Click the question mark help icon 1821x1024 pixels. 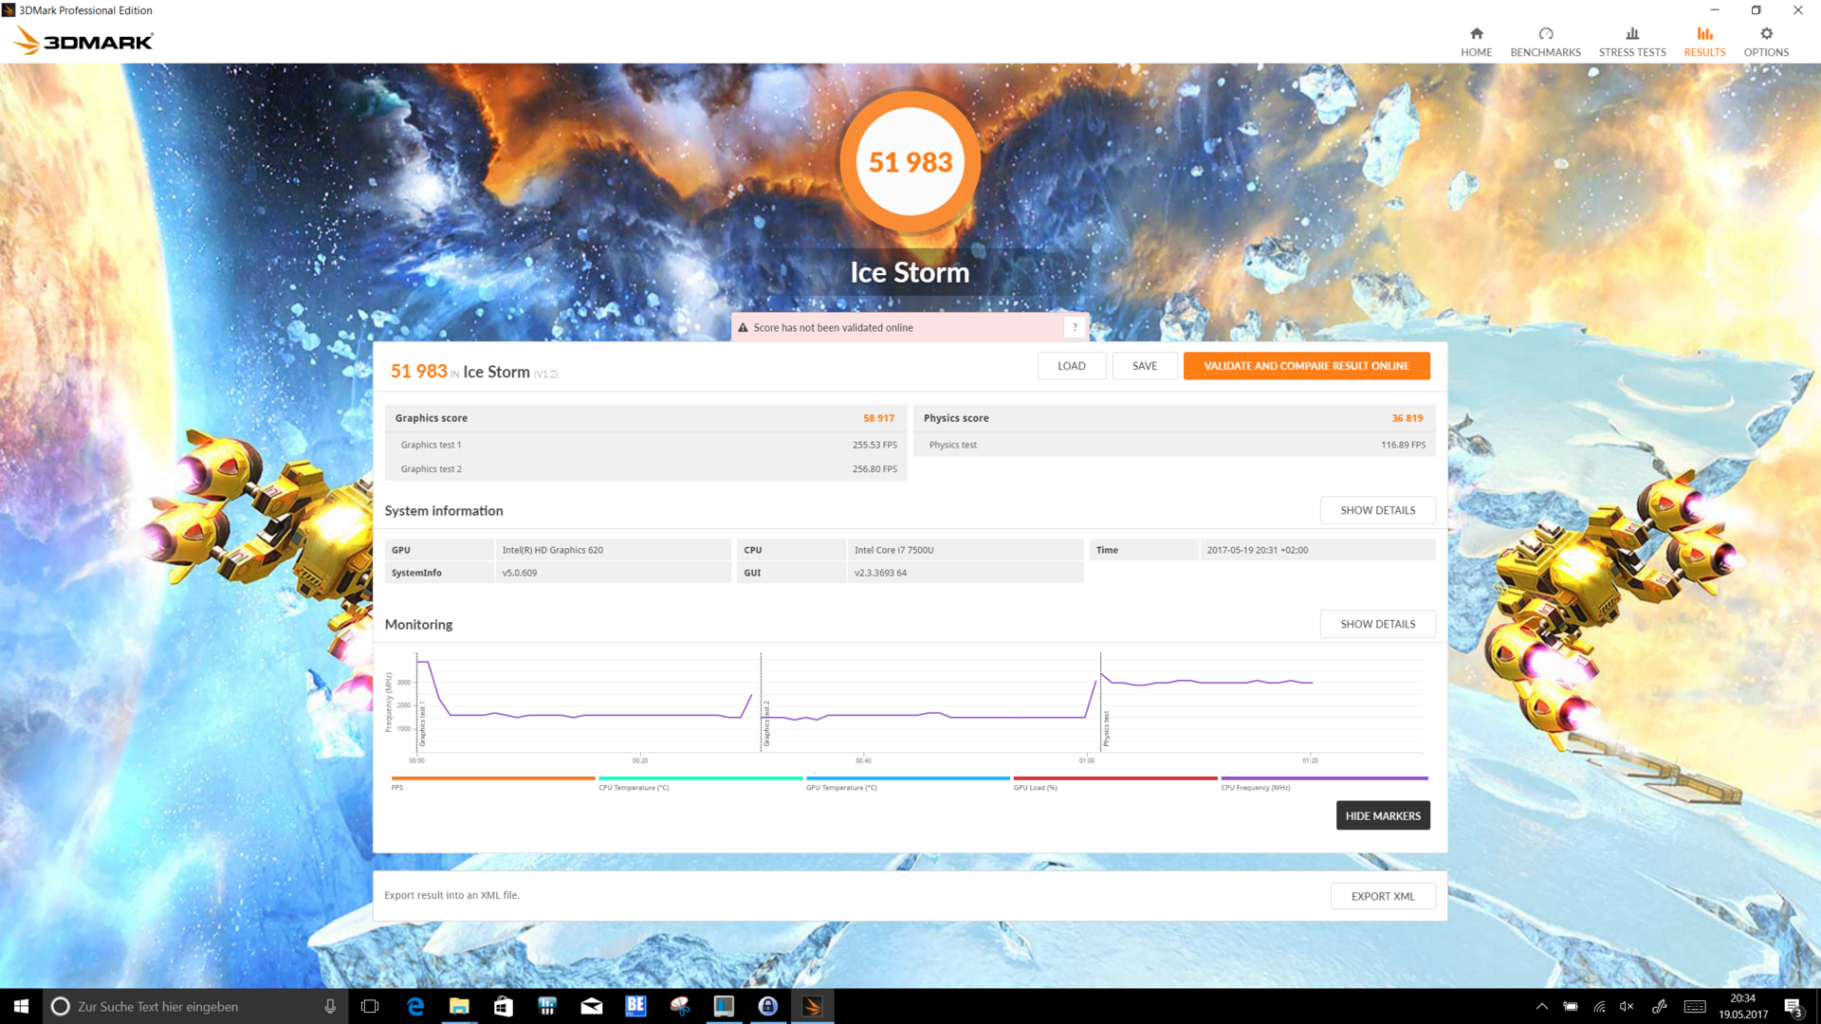tap(1075, 327)
